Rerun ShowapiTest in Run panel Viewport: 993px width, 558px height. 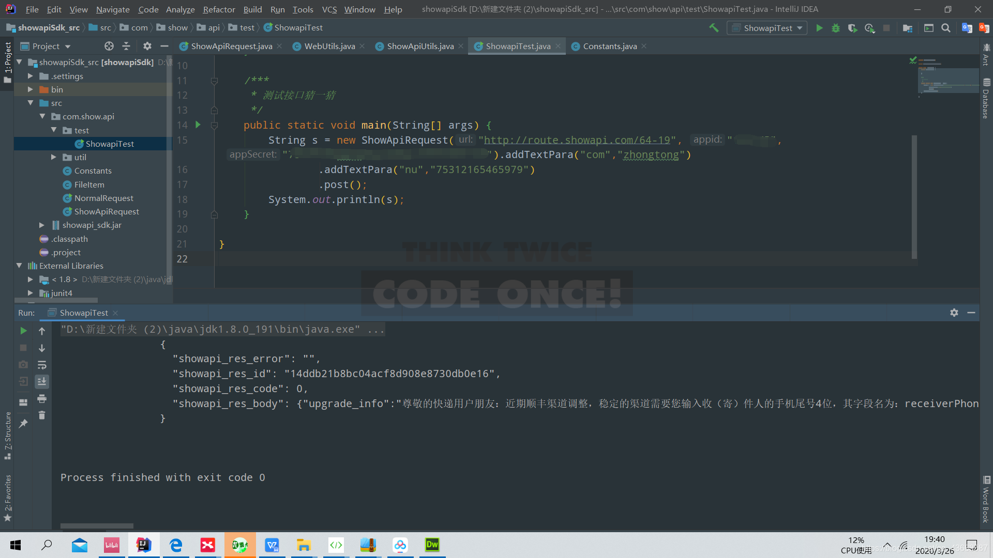point(23,331)
